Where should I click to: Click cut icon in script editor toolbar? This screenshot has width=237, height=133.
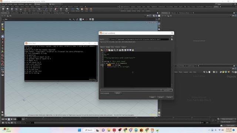[x=107, y=50]
